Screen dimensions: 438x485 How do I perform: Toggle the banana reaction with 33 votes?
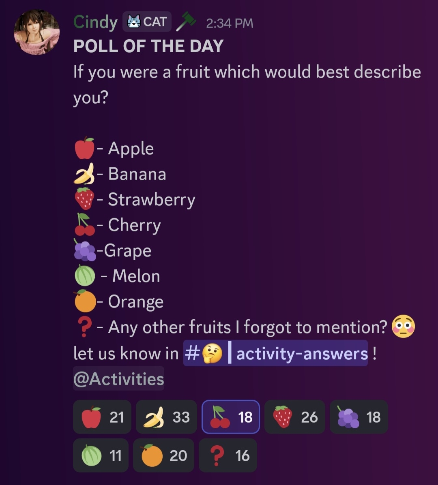pos(166,417)
